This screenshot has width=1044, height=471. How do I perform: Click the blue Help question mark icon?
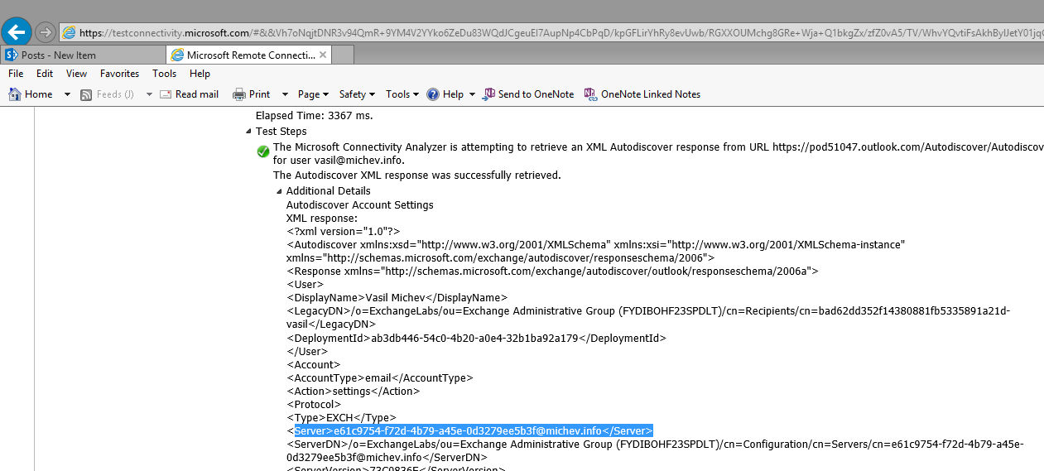(x=433, y=94)
